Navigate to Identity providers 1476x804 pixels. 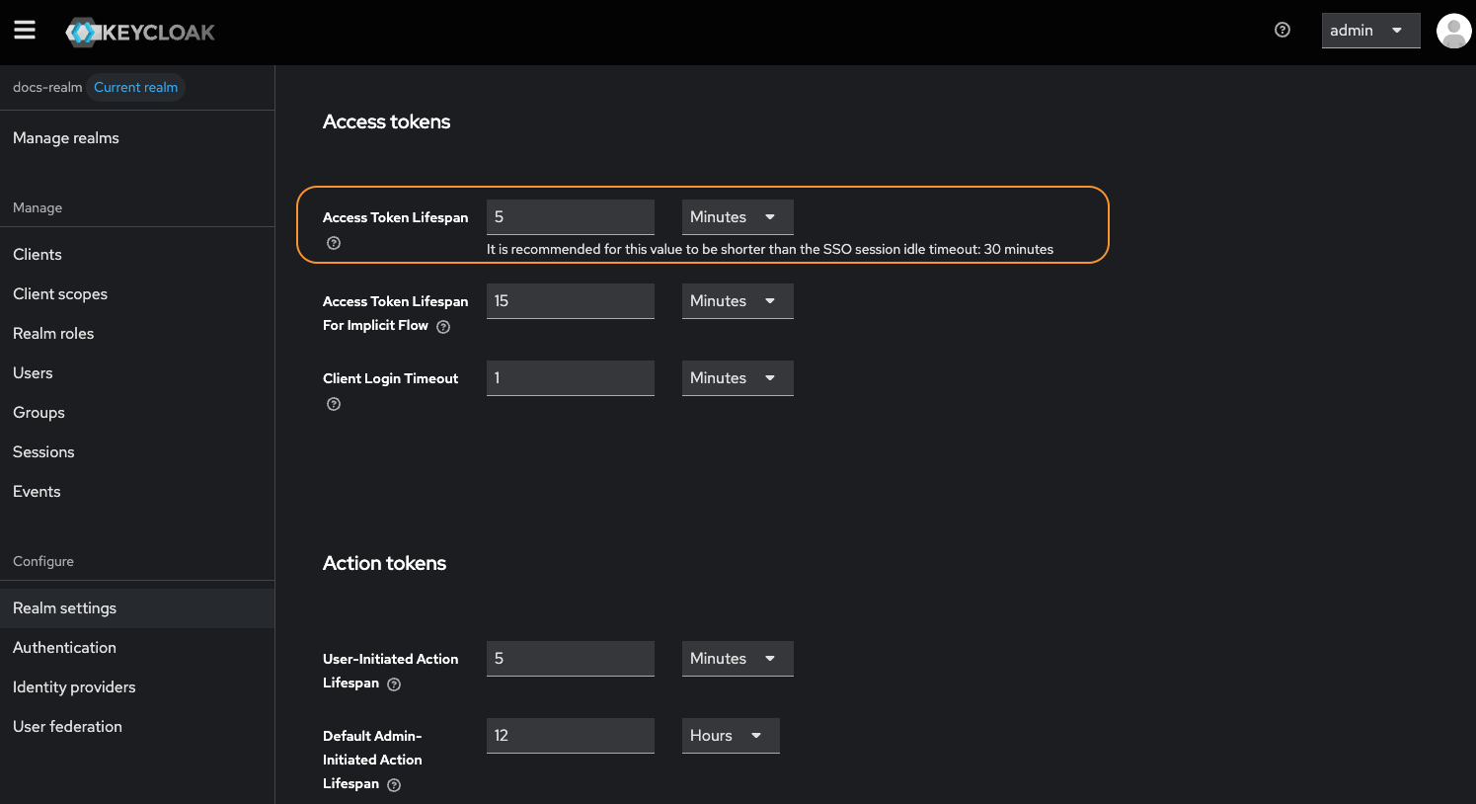pyautogui.click(x=74, y=687)
